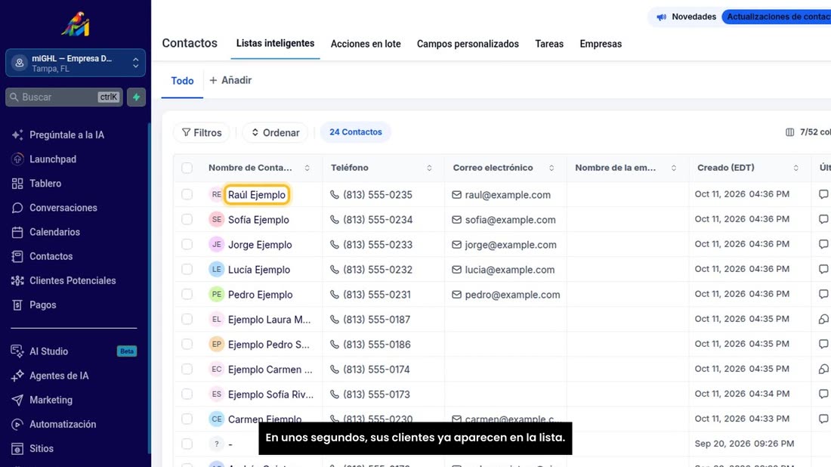Click the + Añadir list button

pyautogui.click(x=230, y=81)
